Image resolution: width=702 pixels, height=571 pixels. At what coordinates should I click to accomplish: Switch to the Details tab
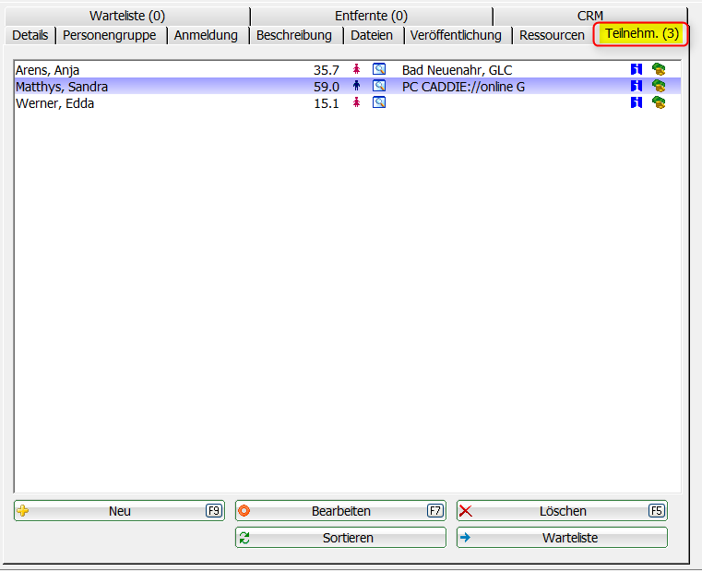coord(30,35)
